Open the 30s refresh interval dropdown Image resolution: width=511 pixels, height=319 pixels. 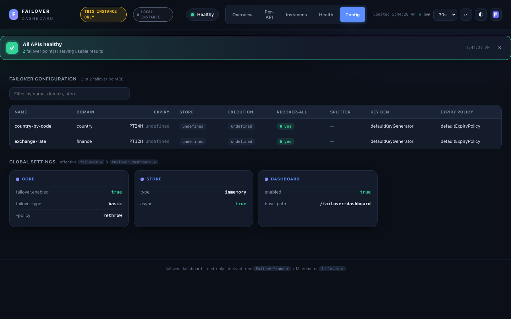coord(445,15)
